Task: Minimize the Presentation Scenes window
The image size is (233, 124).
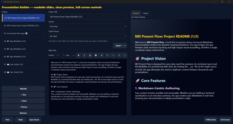Action: point(215,2)
